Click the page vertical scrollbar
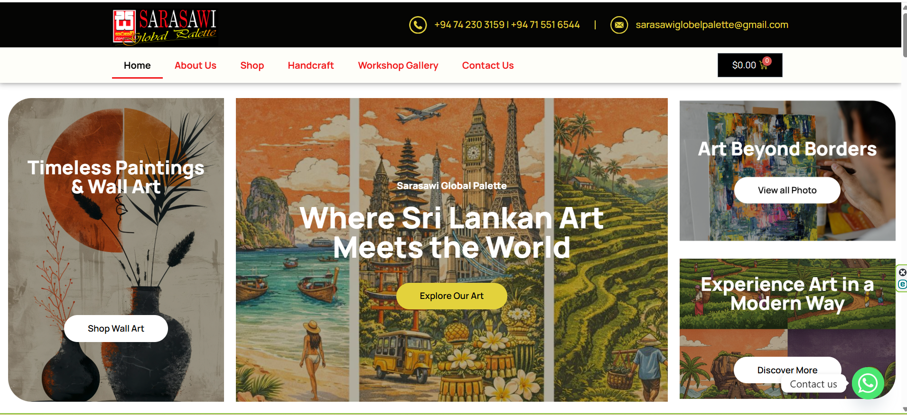The image size is (907, 415). tap(904, 207)
